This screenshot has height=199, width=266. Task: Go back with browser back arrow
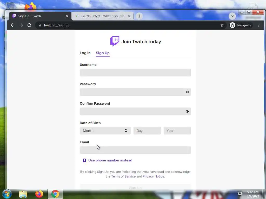[13, 25]
